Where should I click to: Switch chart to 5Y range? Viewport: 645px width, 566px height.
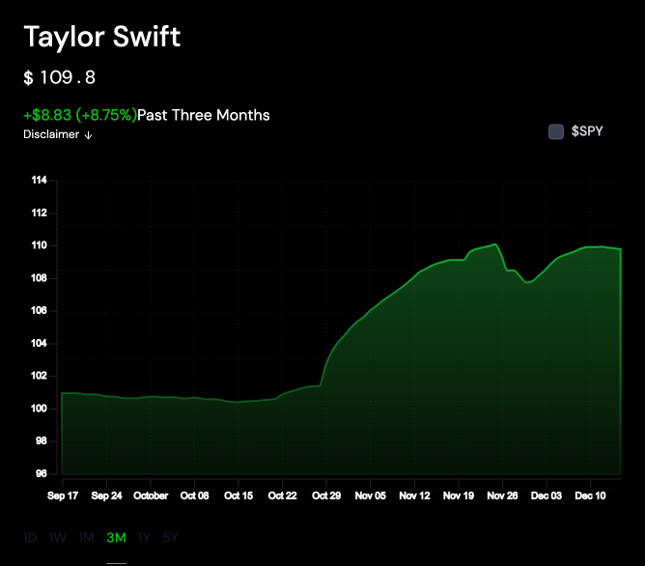[170, 538]
